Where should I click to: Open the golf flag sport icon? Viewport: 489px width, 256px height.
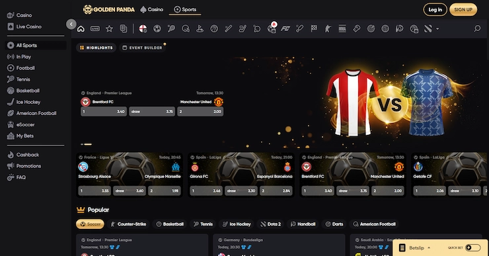pos(200,28)
